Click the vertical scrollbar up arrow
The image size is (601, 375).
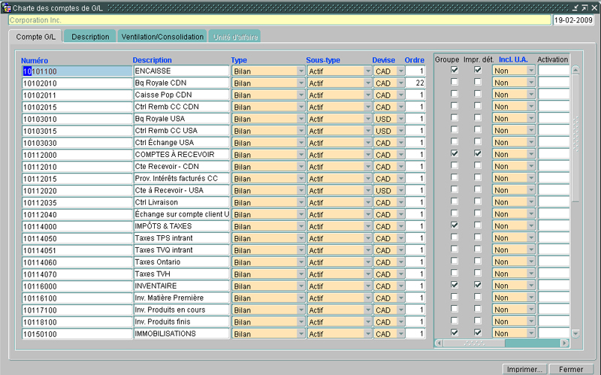(575, 71)
